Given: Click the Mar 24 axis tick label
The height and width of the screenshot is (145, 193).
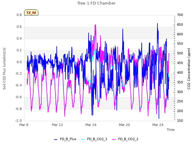Looking at the screenshot, I should [158, 125].
